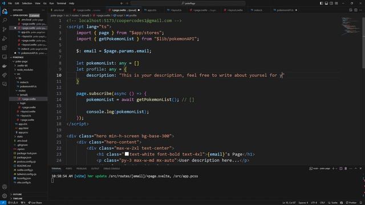Go forward using the title bar arrow
The height and width of the screenshot is (205, 365).
(x=127, y=3)
